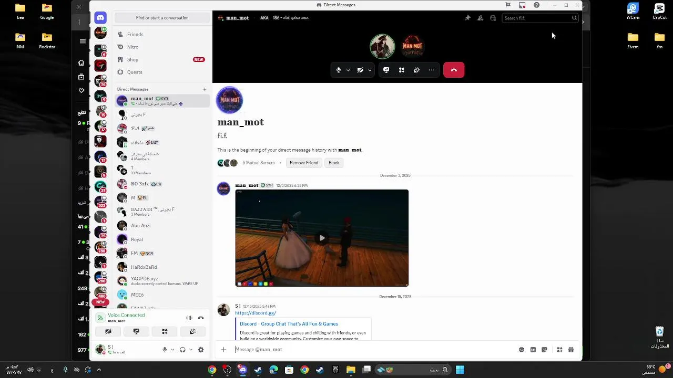Open output device dropdown beside headphones

[190, 350]
